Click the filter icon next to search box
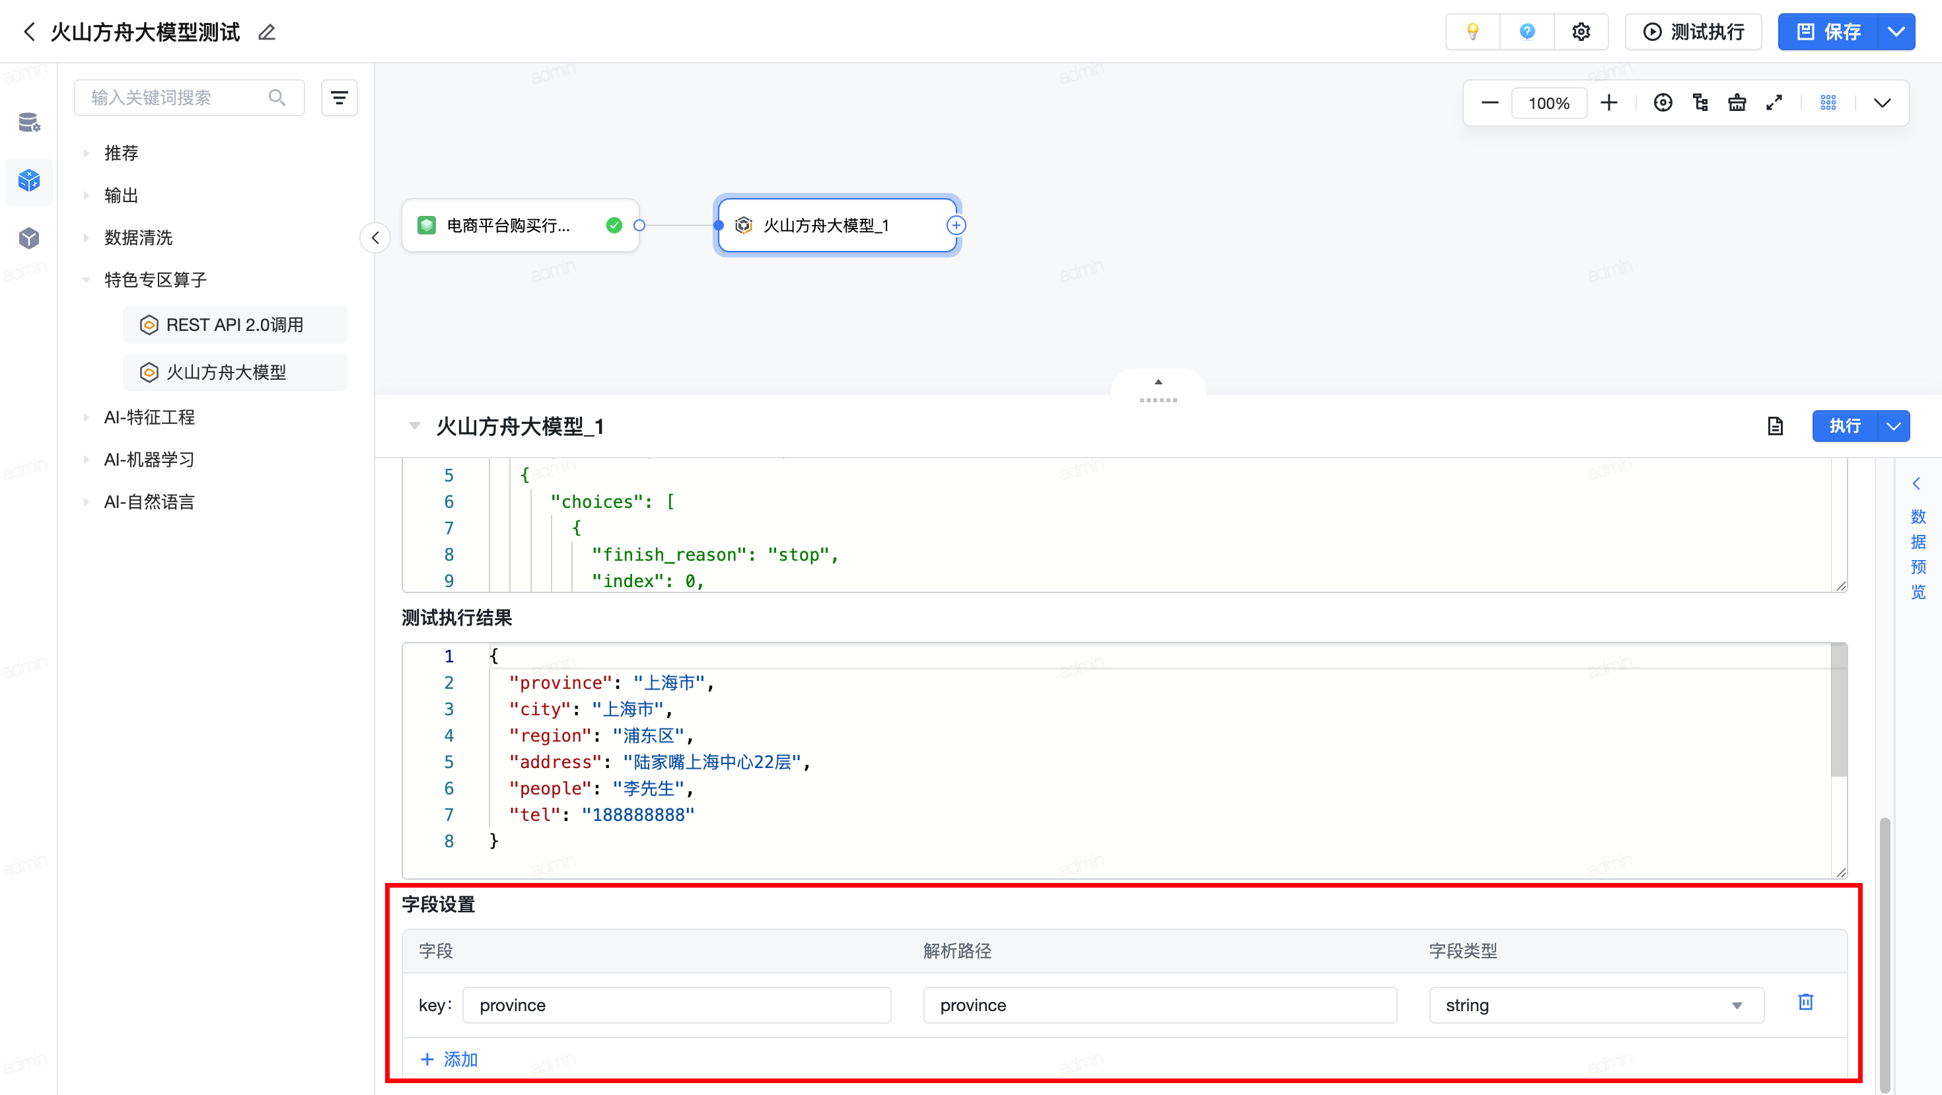Image resolution: width=1942 pixels, height=1095 pixels. point(340,98)
